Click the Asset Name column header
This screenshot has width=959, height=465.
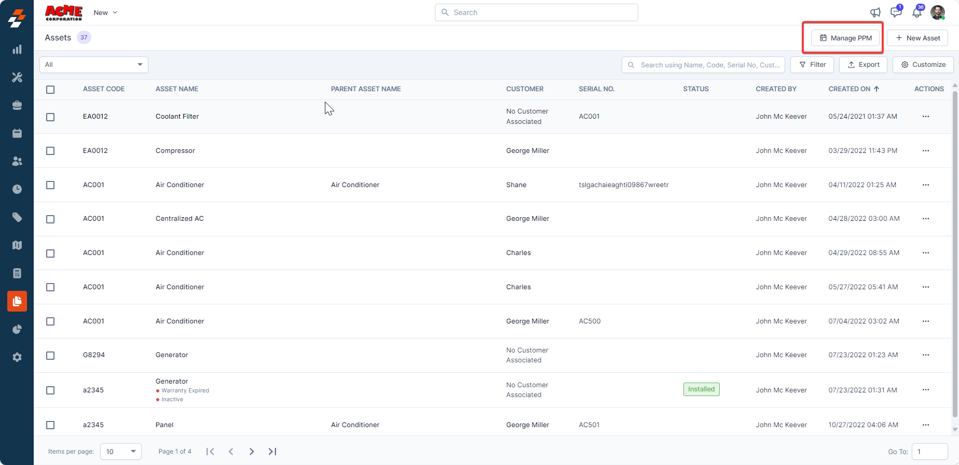point(177,89)
